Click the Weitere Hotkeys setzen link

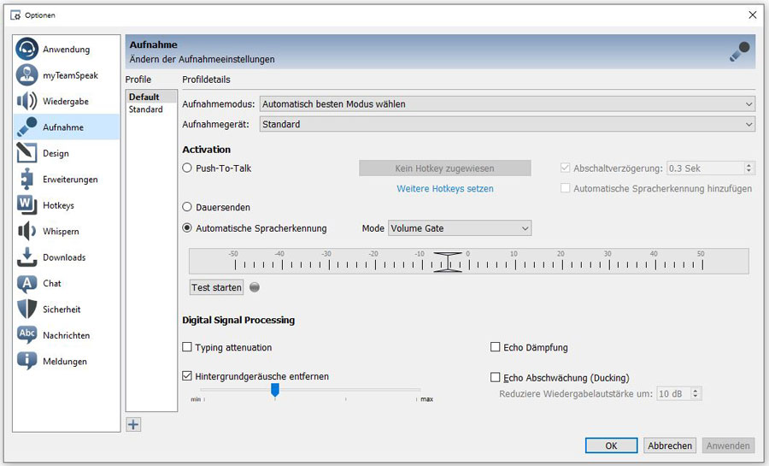(x=445, y=188)
